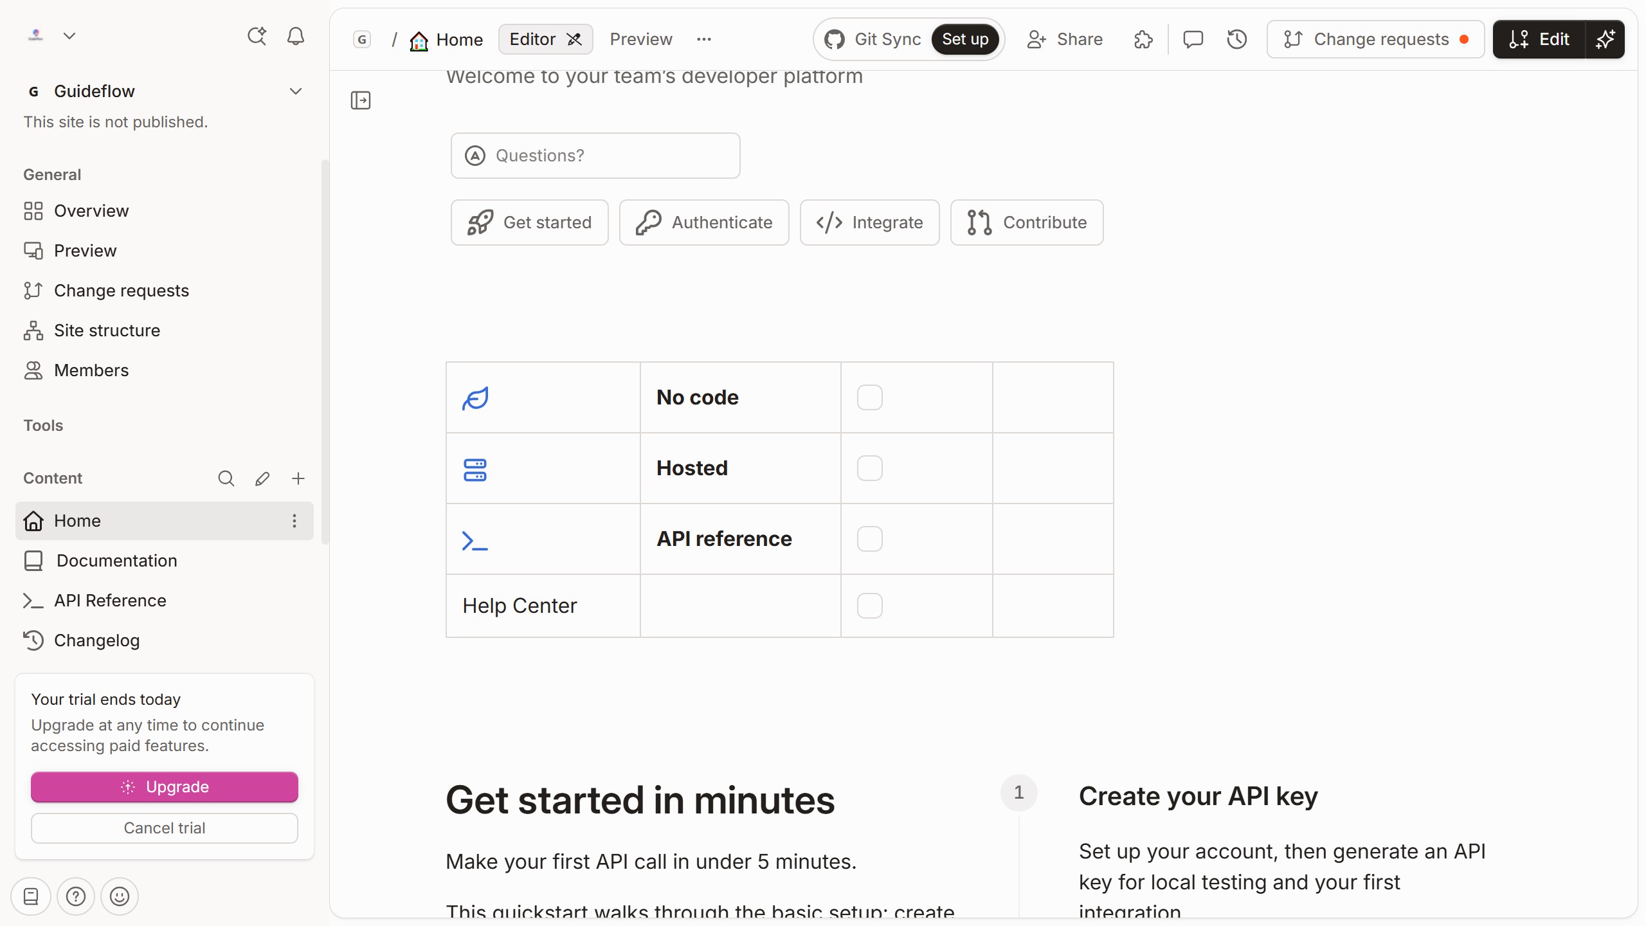This screenshot has width=1646, height=926.
Task: Click Git Sync Set up button
Action: point(965,39)
